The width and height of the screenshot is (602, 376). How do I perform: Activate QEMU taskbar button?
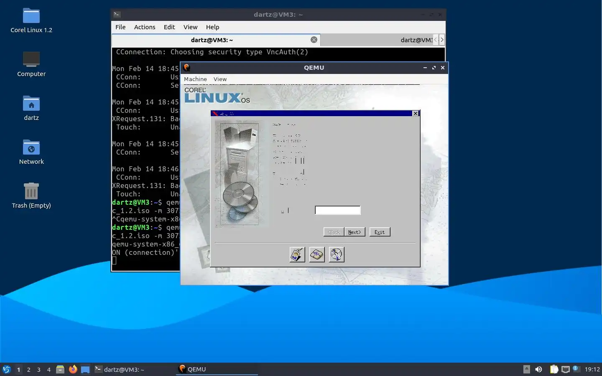coord(217,369)
